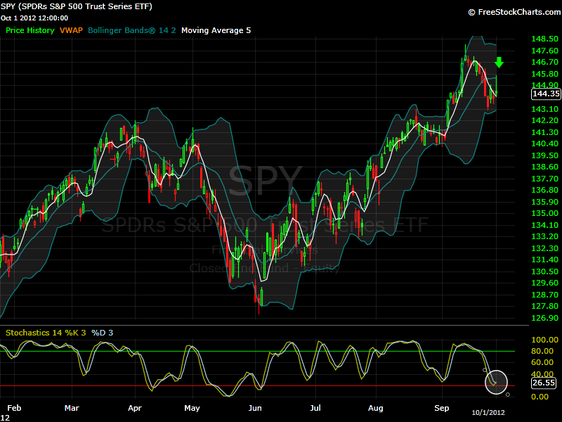This screenshot has height=422, width=562.
Task: Select the May month label on time axis
Action: click(192, 408)
